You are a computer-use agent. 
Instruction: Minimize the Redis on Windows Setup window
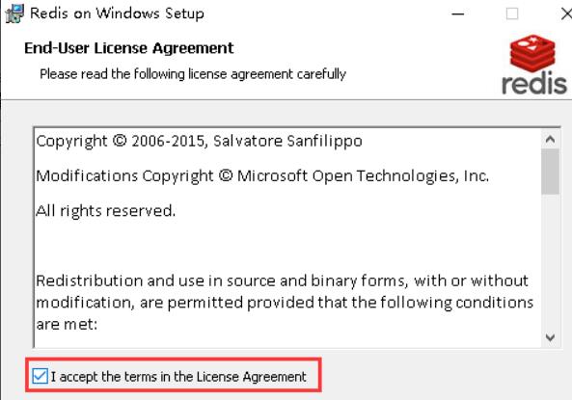pos(458,13)
